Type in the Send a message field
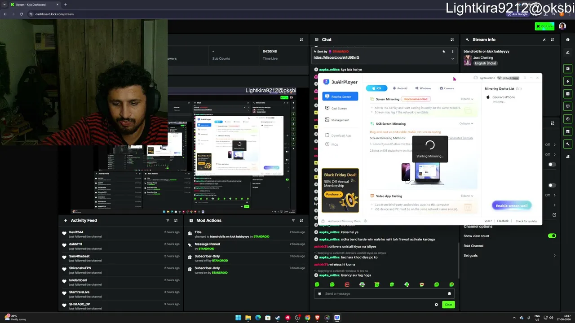Screen dimensions: 575x323 point(385,294)
